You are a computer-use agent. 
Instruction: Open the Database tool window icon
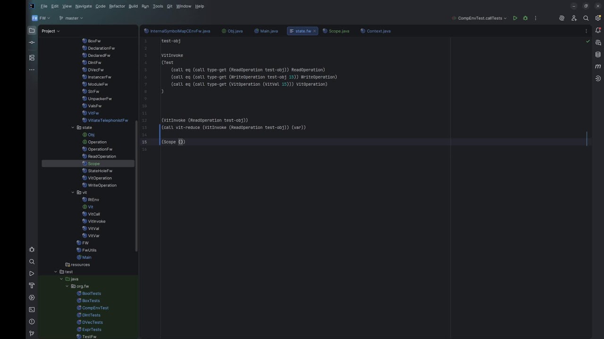598,55
